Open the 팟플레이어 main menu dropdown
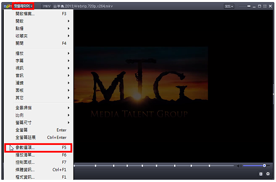This screenshot has height=182, width=276. point(23,6)
